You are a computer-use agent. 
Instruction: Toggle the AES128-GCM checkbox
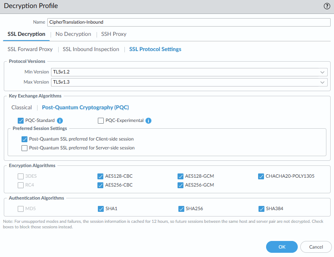(181, 176)
